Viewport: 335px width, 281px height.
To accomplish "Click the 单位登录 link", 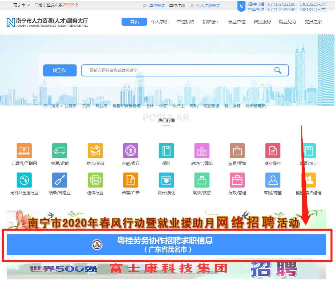I will coord(157,6).
